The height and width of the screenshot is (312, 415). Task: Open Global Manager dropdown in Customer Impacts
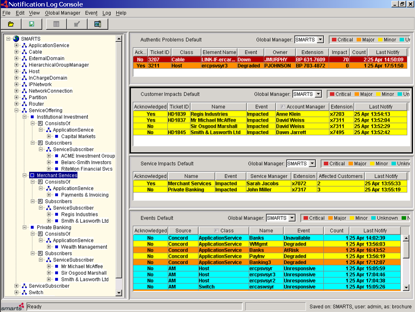pyautogui.click(x=318, y=94)
